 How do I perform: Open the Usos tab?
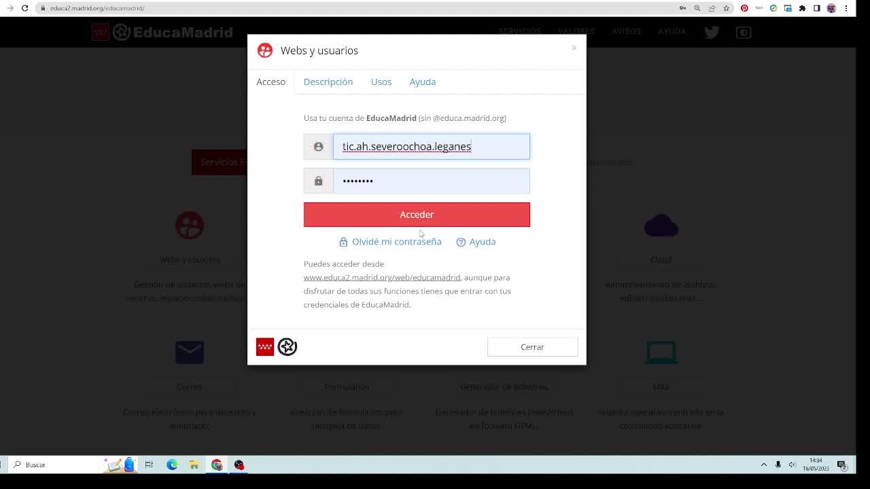381,81
